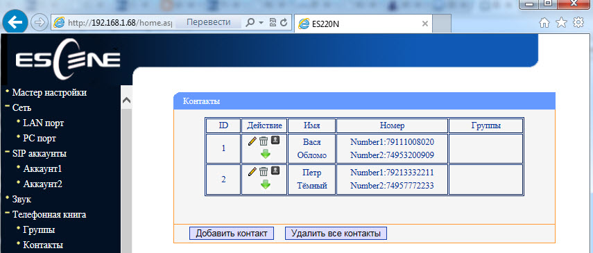Open favorites star icon
The height and width of the screenshot is (253, 593).
click(x=561, y=23)
